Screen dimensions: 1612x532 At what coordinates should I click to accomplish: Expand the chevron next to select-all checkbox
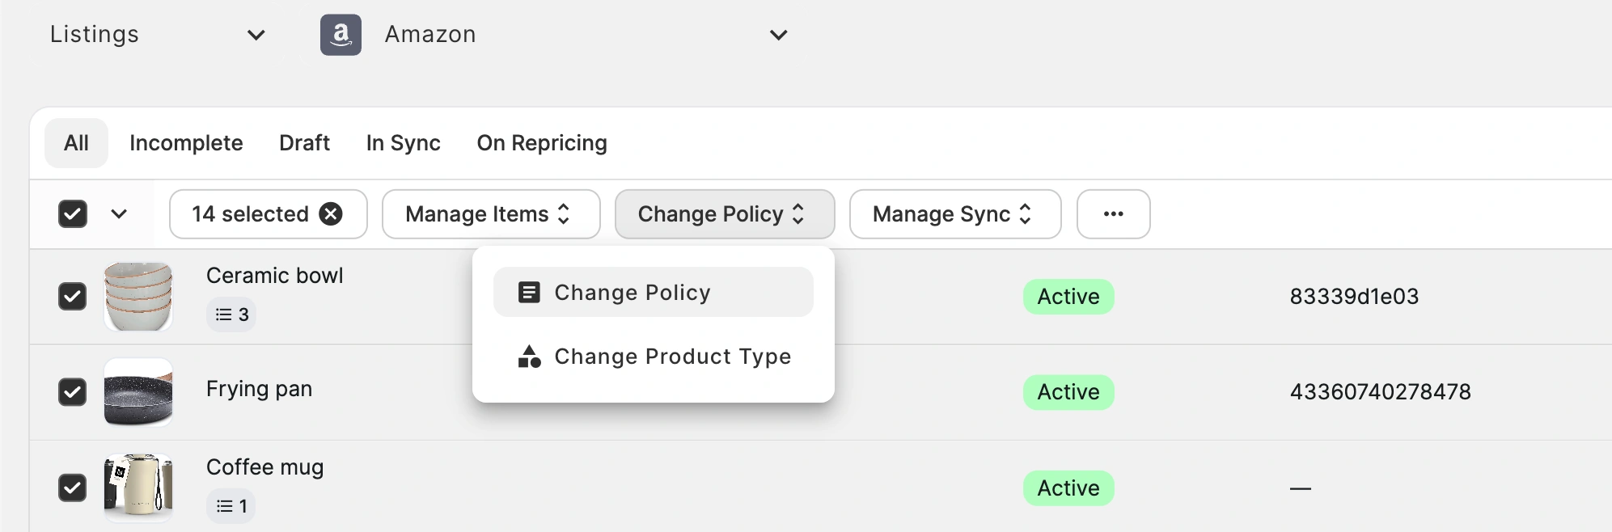coord(119,214)
